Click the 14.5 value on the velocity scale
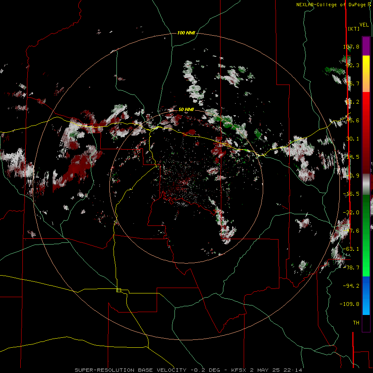Image resolution: width=373 pixels, height=373 pixels. pyautogui.click(x=353, y=157)
